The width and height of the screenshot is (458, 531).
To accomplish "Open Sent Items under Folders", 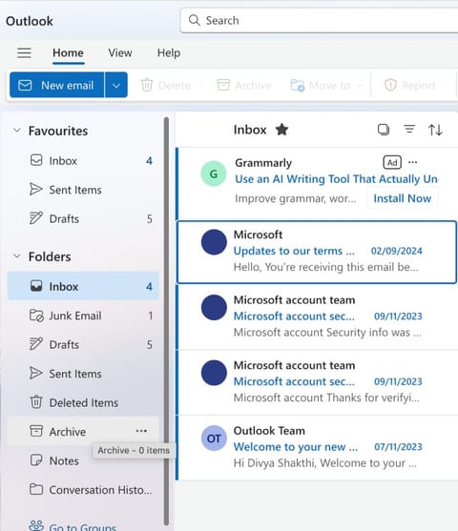I will click(83, 374).
